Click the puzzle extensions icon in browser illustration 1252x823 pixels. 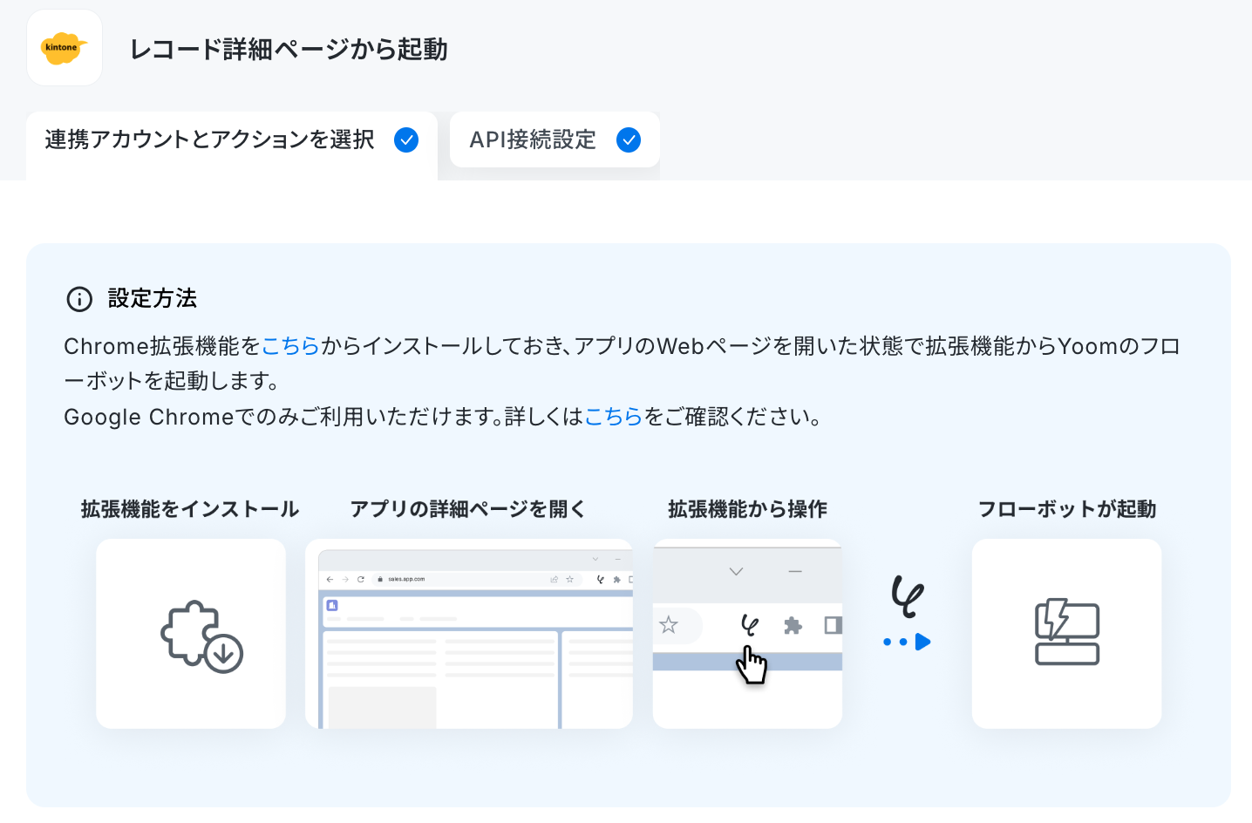pos(793,625)
